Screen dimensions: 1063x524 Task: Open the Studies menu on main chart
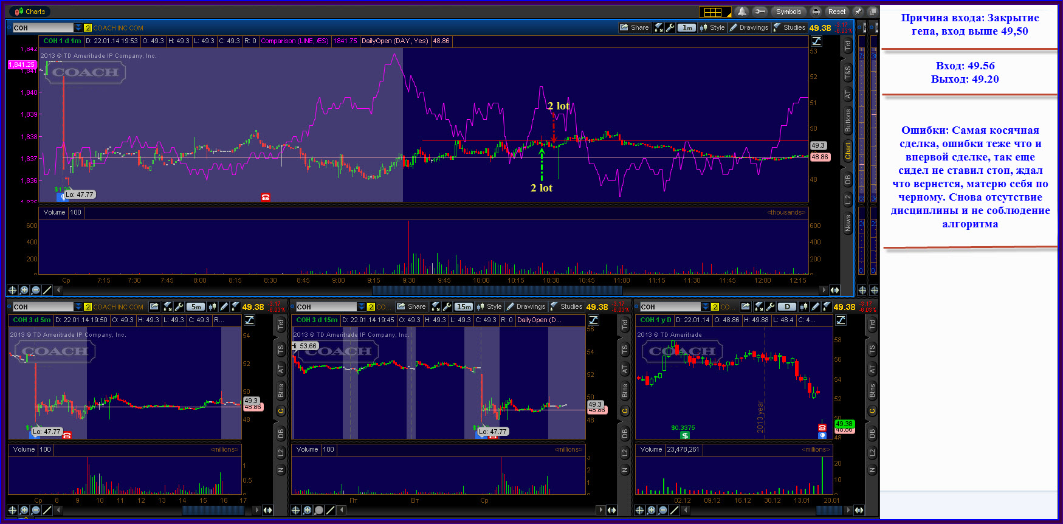(789, 27)
